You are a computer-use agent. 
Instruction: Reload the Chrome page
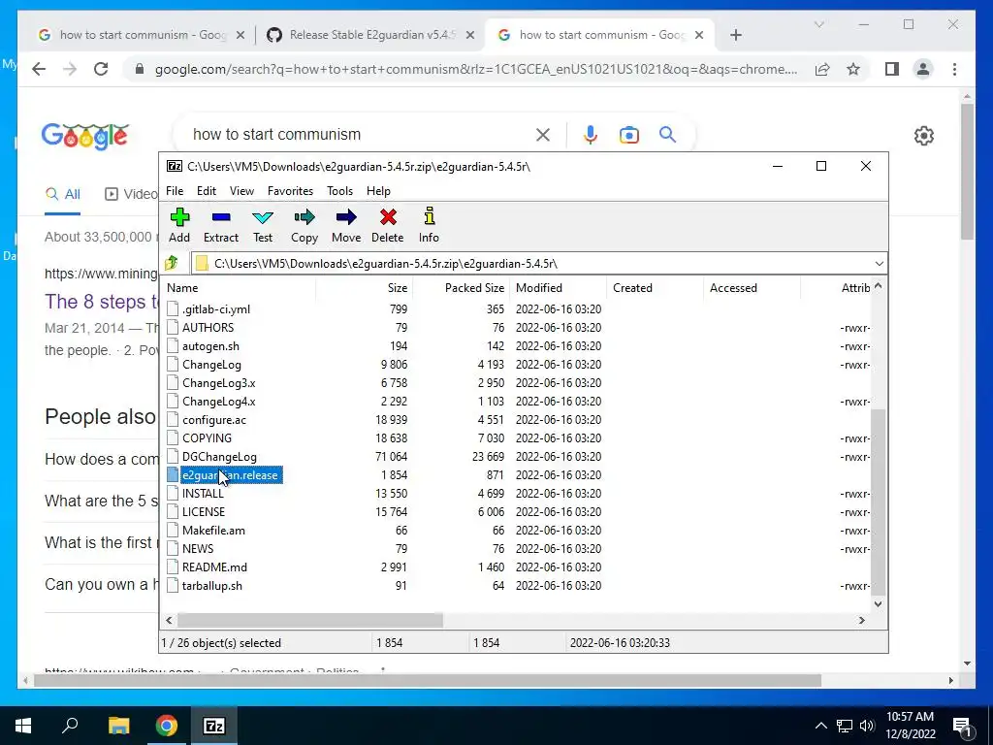point(101,69)
